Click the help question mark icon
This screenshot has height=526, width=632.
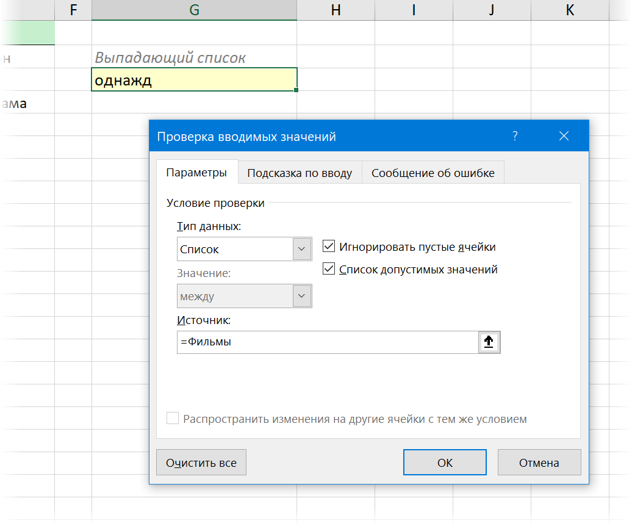tap(515, 136)
